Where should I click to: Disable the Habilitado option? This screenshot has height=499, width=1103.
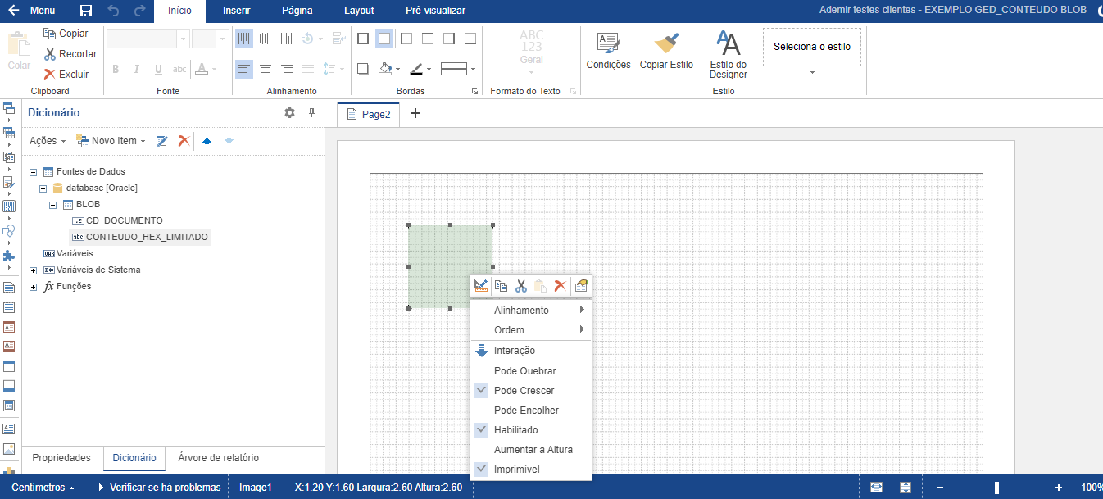click(515, 430)
